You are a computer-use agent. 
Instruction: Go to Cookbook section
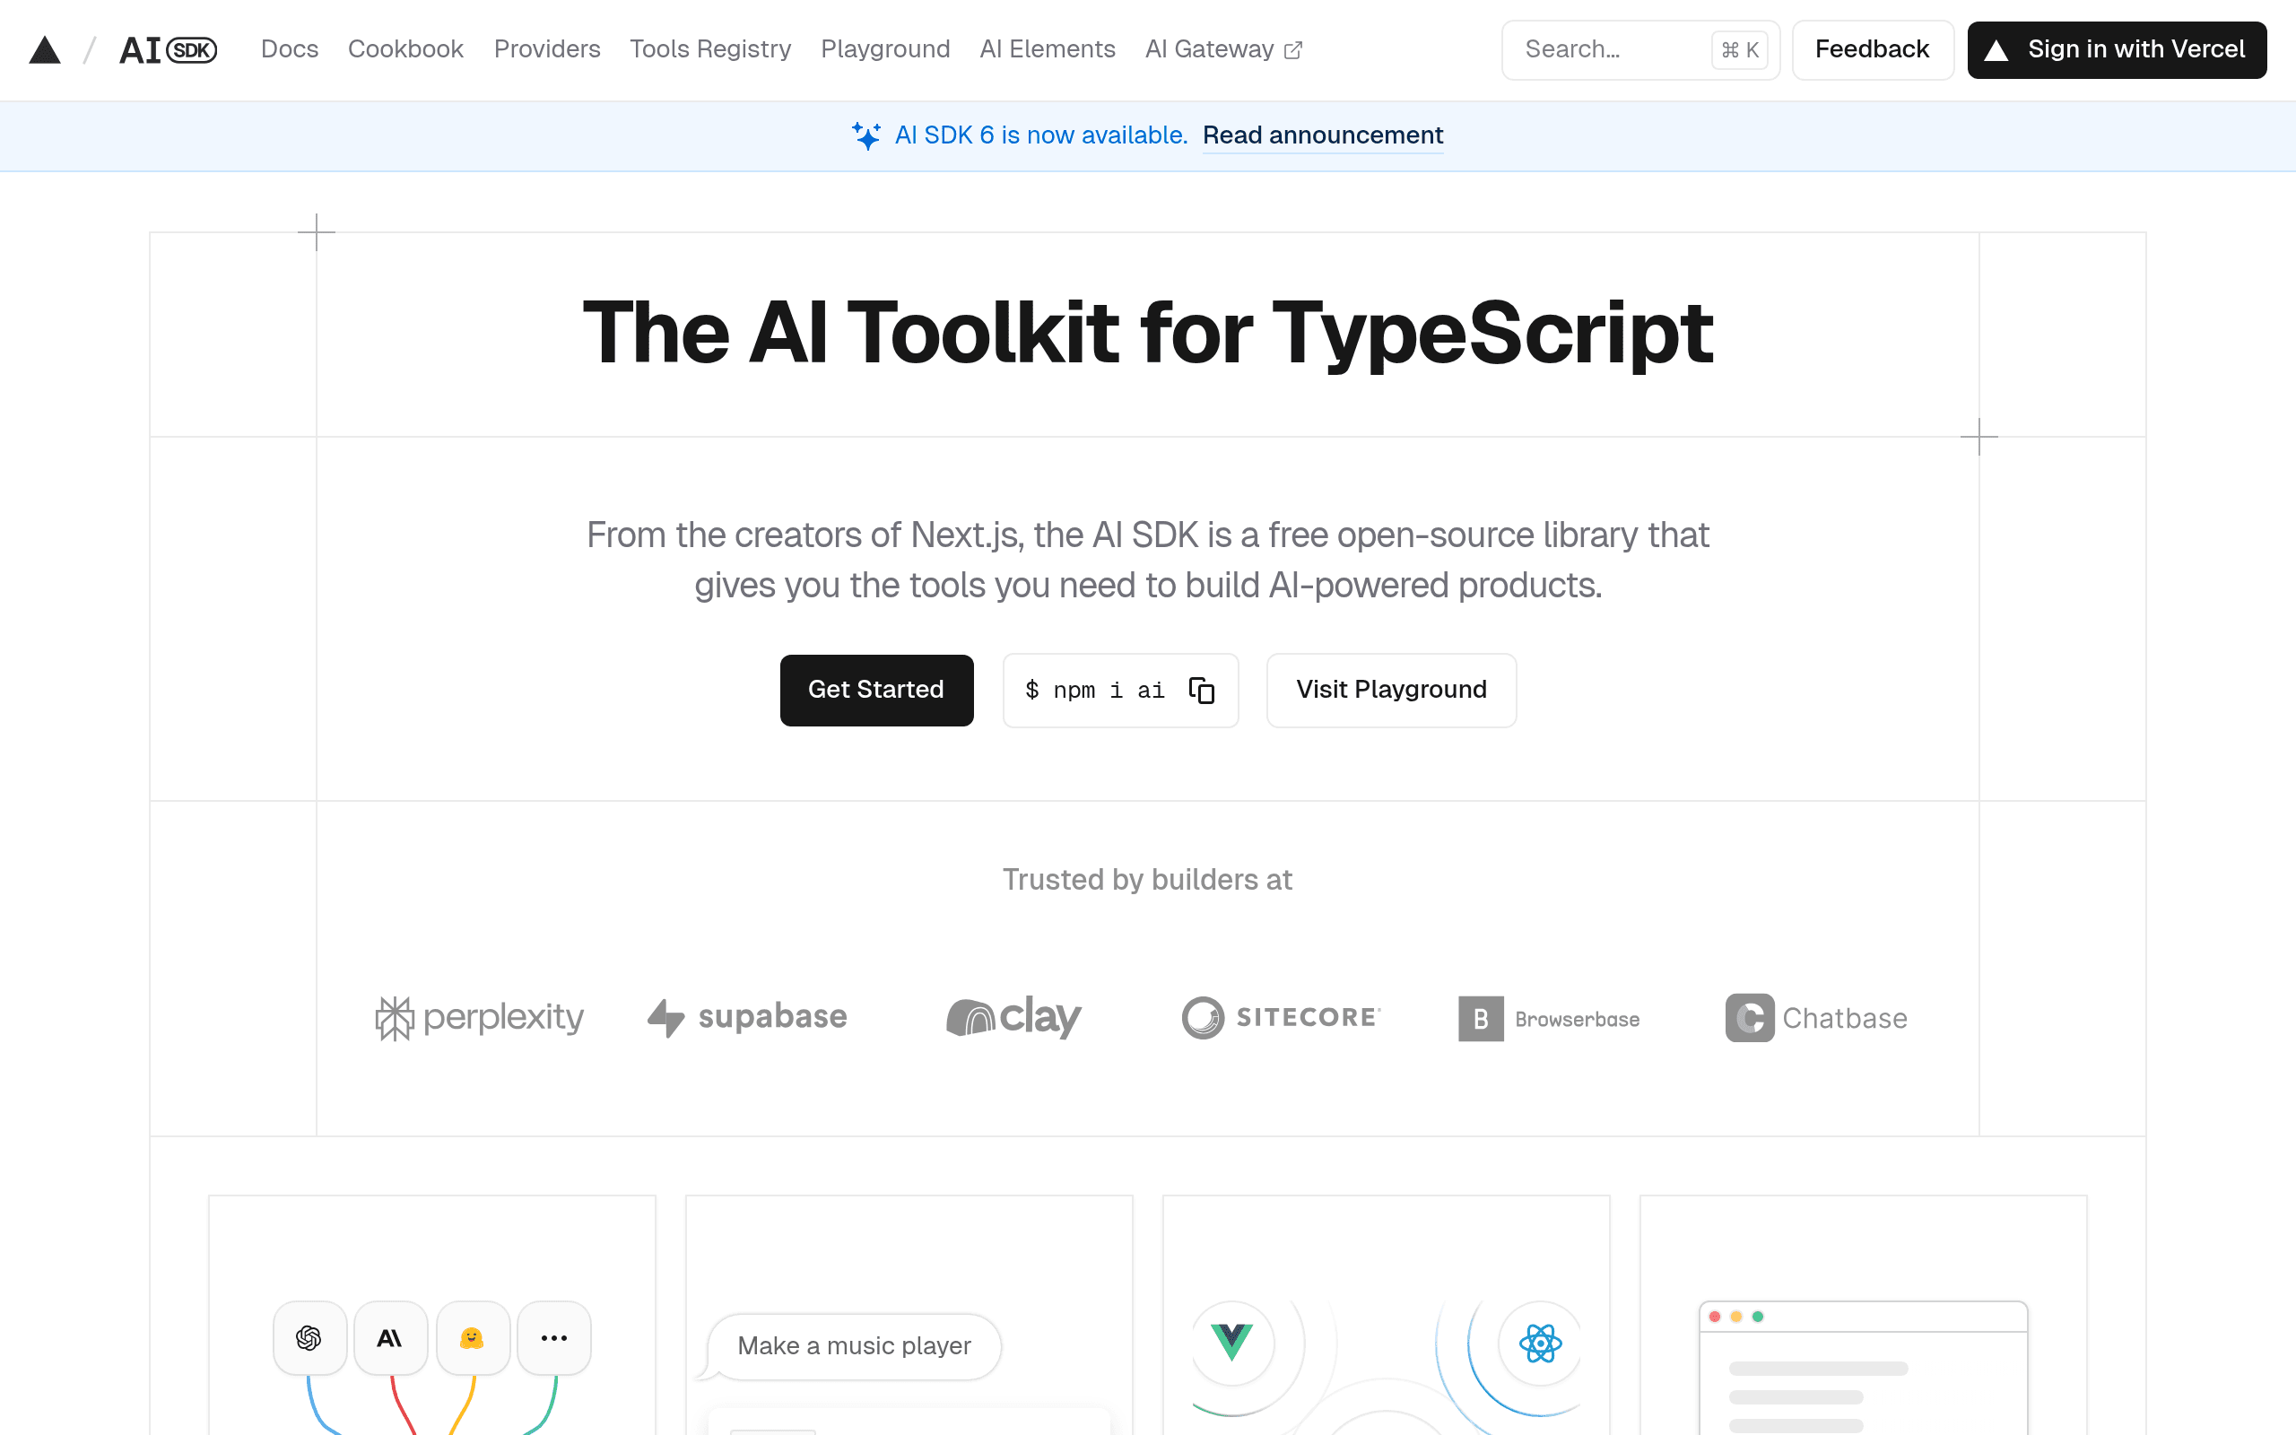point(405,49)
